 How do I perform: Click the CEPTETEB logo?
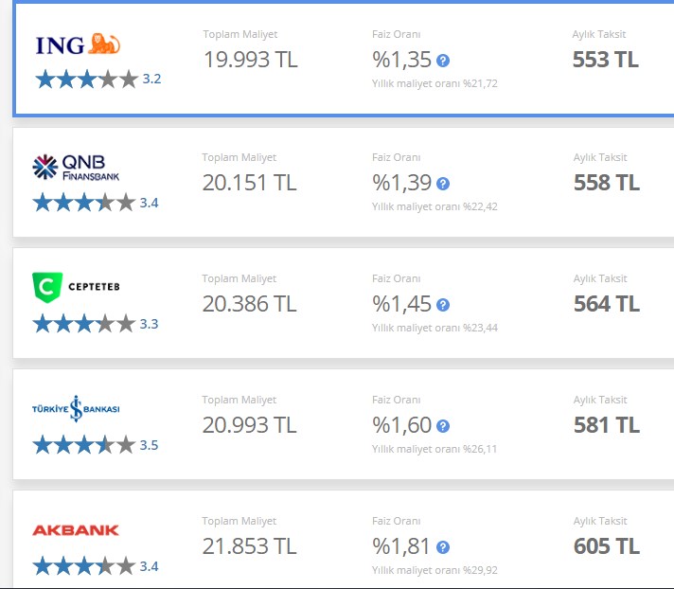(76, 287)
